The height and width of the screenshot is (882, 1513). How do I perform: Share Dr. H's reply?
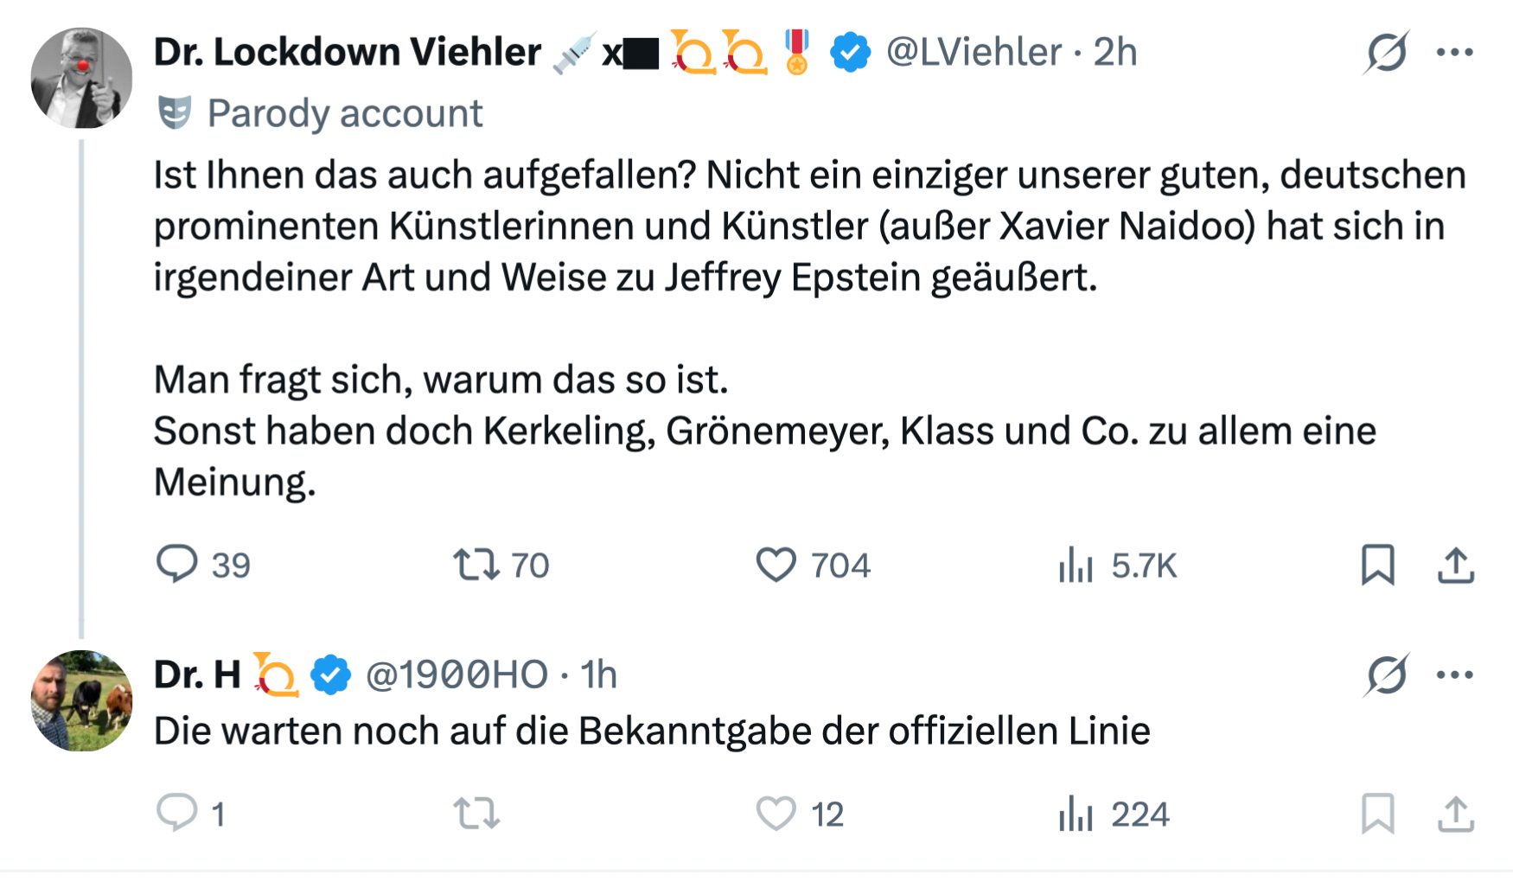coord(1456,814)
